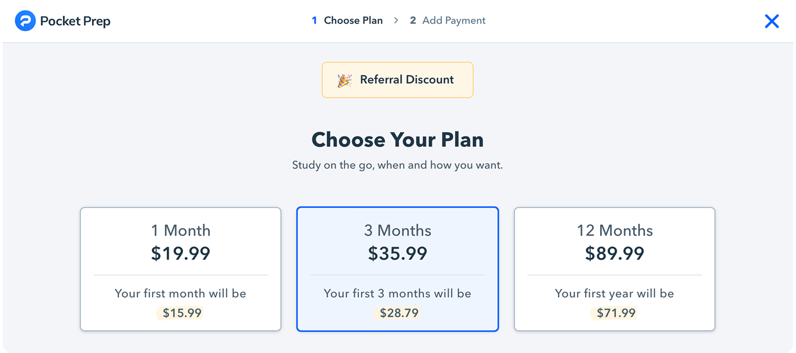This screenshot has width=796, height=353.
Task: Click the $89.99 yearly price
Action: pos(614,254)
